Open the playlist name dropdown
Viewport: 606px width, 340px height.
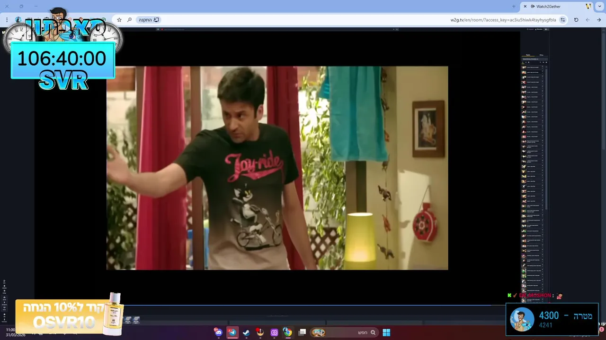pyautogui.click(x=534, y=59)
